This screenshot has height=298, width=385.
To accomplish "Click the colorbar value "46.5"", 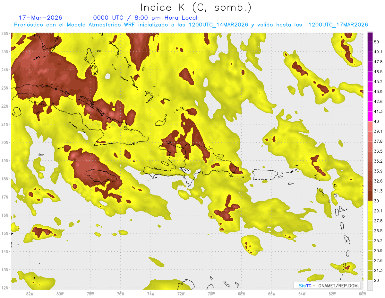I will click(378, 72).
